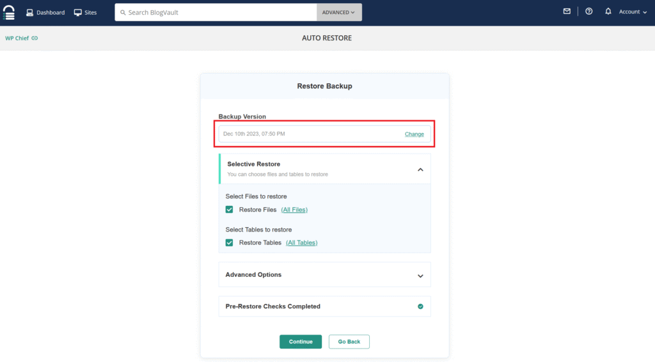Screen dimensions: 655x362
Task: Click the help question mark icon
Action: coord(588,12)
